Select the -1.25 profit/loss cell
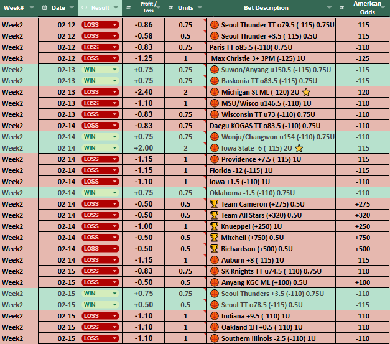Screen dimensions: 390x344 pos(143,58)
